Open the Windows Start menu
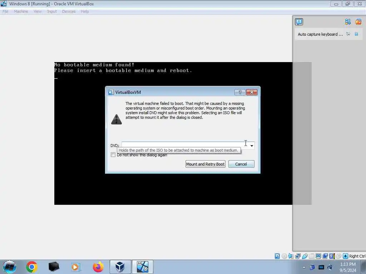 tap(10, 267)
